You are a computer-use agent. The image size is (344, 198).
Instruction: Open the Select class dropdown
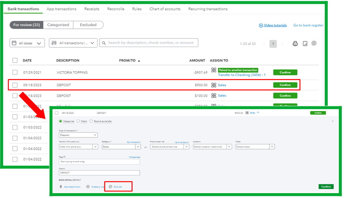pyautogui.click(x=255, y=146)
